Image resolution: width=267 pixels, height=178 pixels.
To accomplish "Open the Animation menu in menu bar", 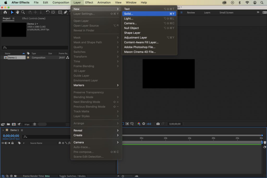I will (x=104, y=3).
